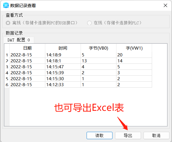Click VB0 value 13

99,61
